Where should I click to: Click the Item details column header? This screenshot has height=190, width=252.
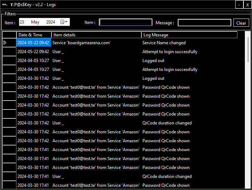tap(96, 35)
